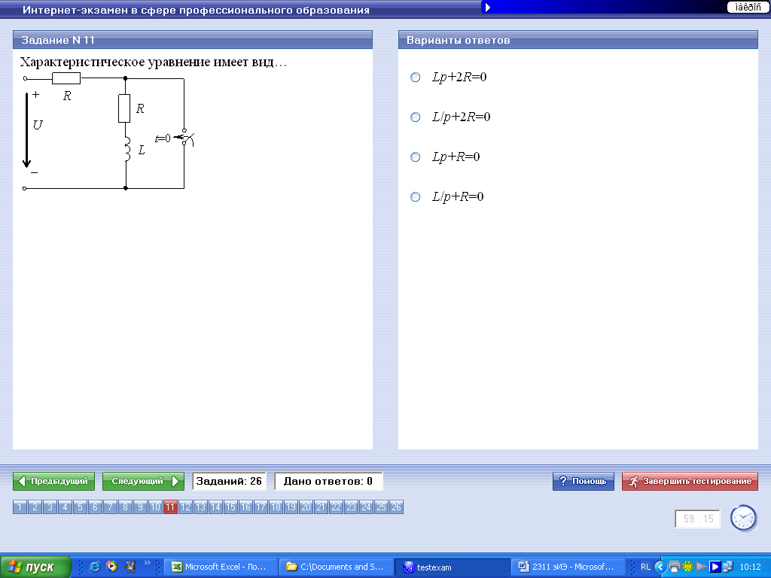The height and width of the screenshot is (578, 771).
Task: Switch to Microsoft Excel taskbar window
Action: (221, 567)
